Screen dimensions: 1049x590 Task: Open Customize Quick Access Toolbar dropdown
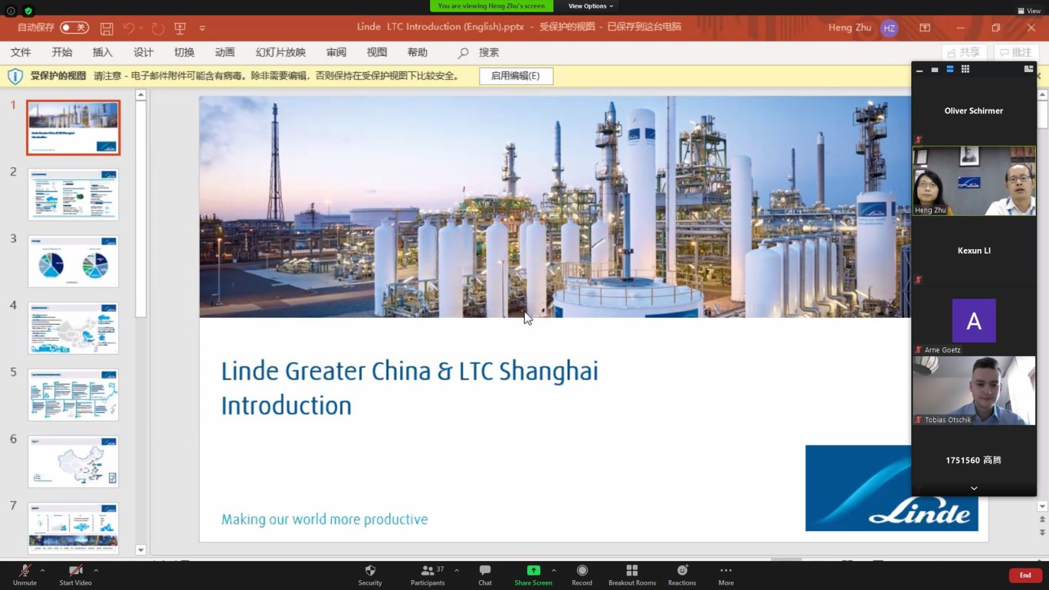(x=202, y=28)
